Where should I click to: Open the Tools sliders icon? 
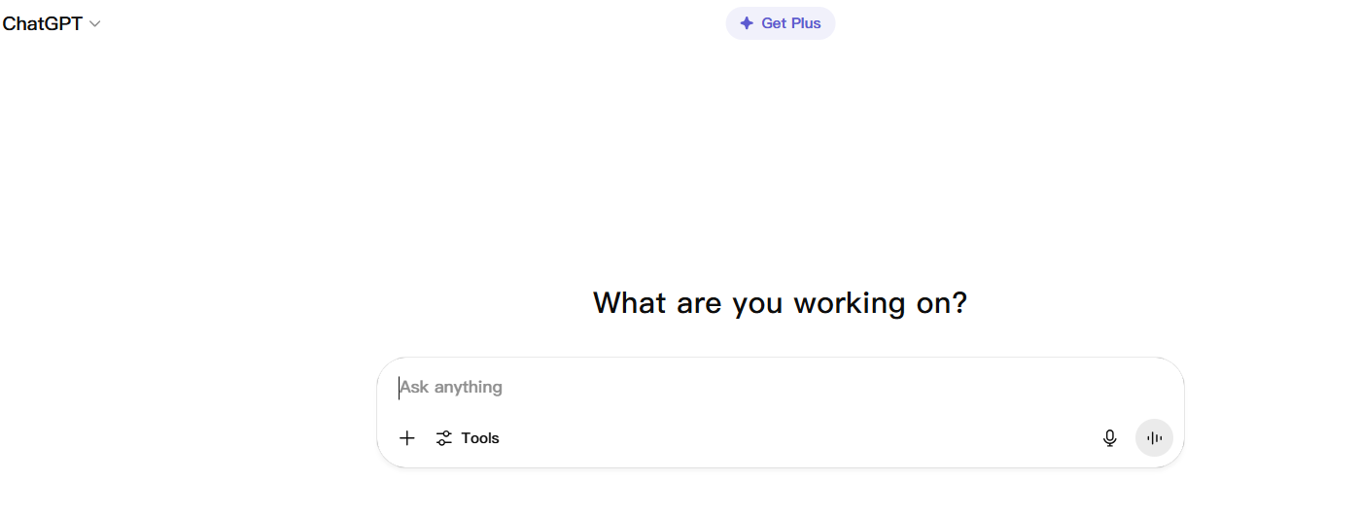(444, 438)
